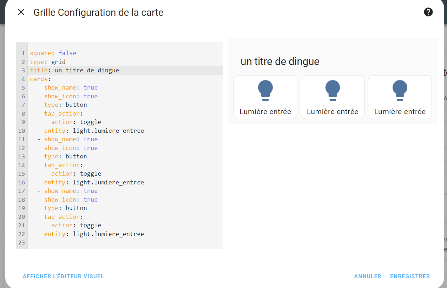The height and width of the screenshot is (288, 447).
Task: Click the 'cards:' line in the editor
Action: [x=40, y=79]
